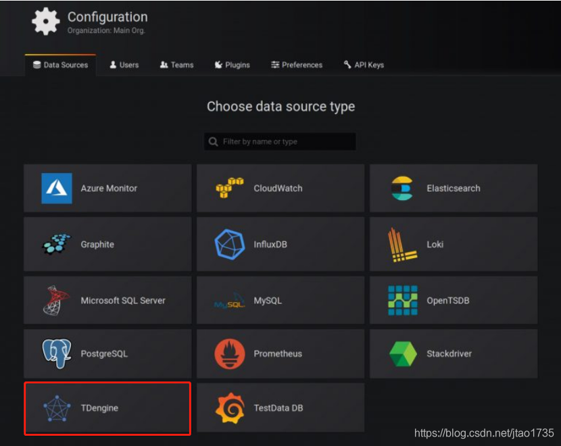Select the Prometheus label
Image resolution: width=561 pixels, height=446 pixels.
click(x=278, y=353)
